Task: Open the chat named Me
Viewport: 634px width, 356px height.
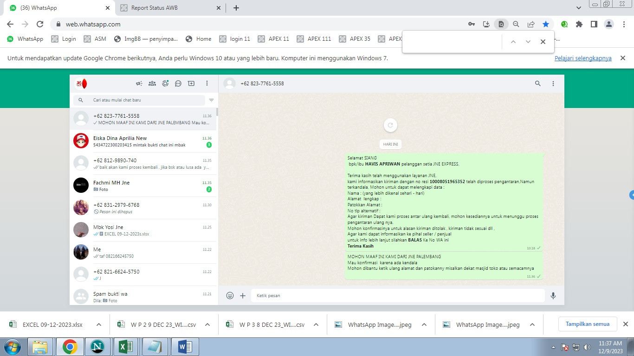Action: click(143, 252)
